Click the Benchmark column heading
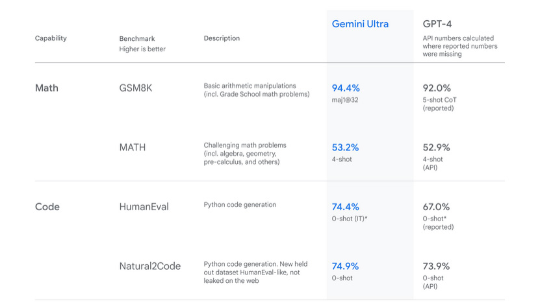This screenshot has height=303, width=540. pyautogui.click(x=137, y=39)
